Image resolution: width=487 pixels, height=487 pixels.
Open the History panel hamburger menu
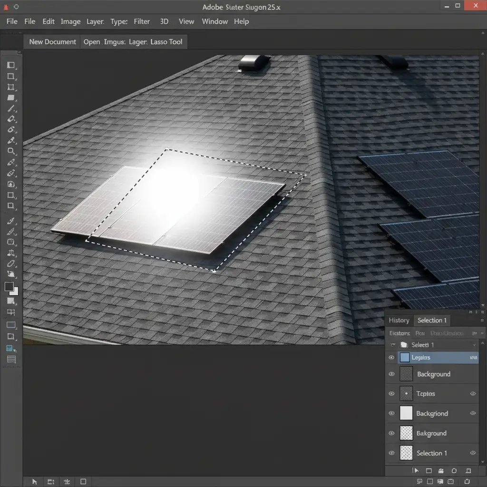[x=483, y=321]
